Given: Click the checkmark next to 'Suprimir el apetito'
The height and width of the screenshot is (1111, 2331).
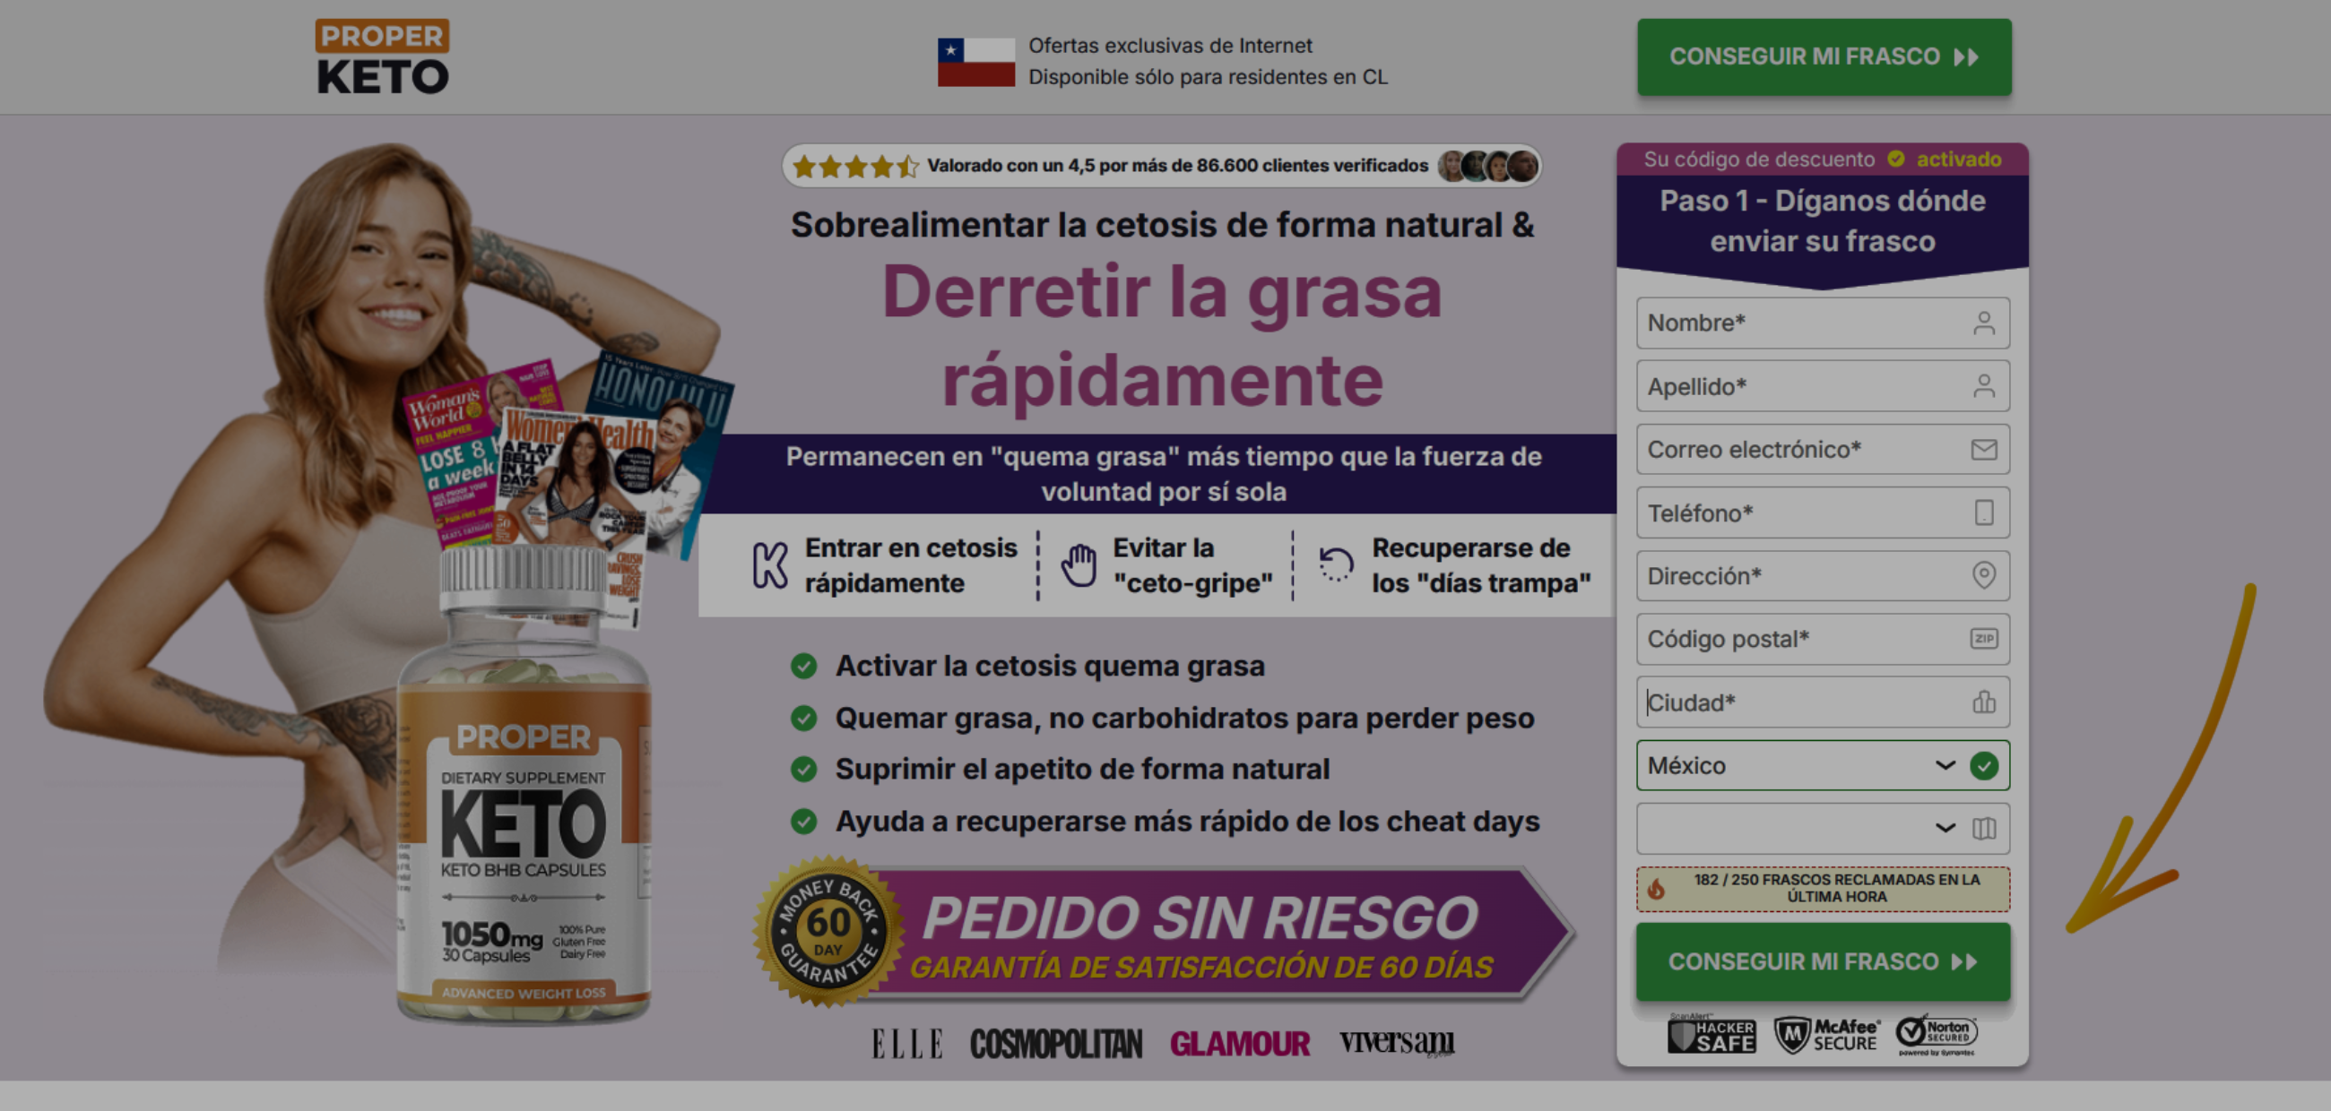Looking at the screenshot, I should pos(803,770).
